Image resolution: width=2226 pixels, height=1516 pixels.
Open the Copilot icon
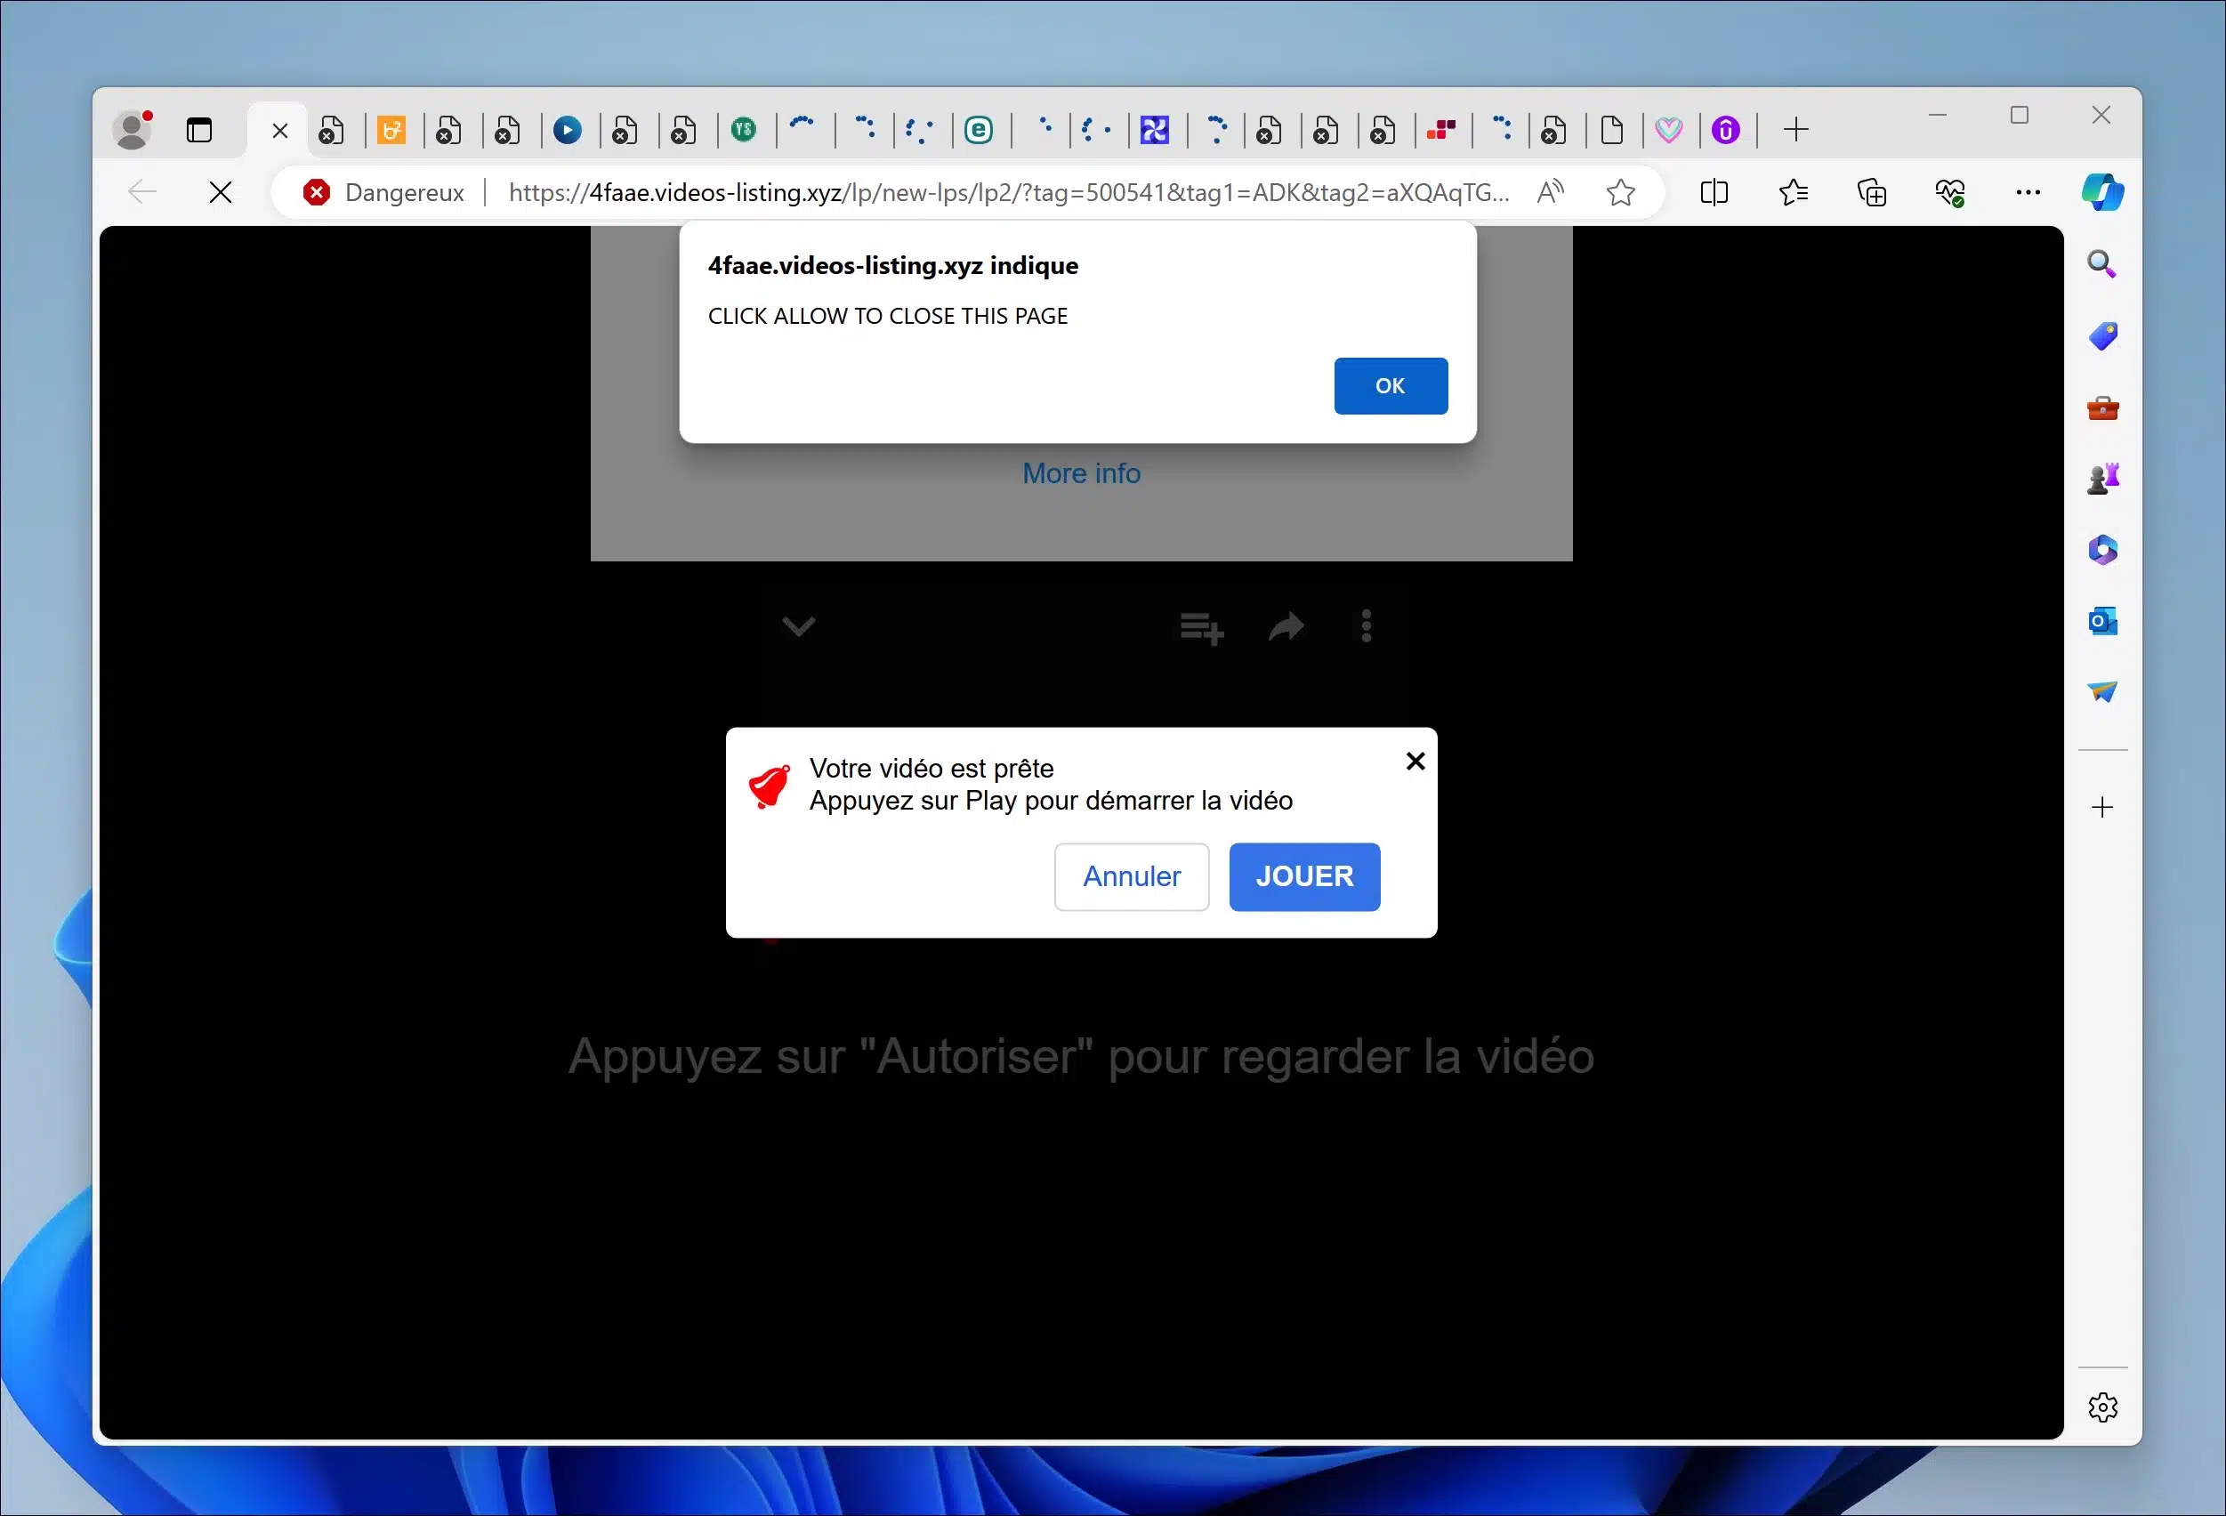pyautogui.click(x=2102, y=192)
